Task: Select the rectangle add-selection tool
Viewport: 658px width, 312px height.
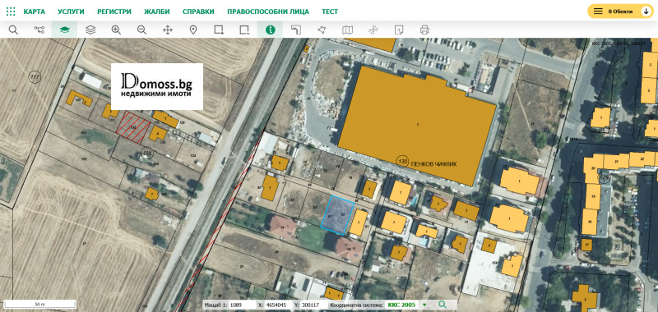Action: coord(219,30)
